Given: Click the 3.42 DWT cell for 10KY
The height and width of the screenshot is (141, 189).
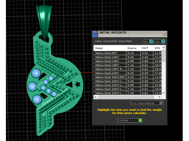Looking at the screenshot, I should click(x=146, y=57).
